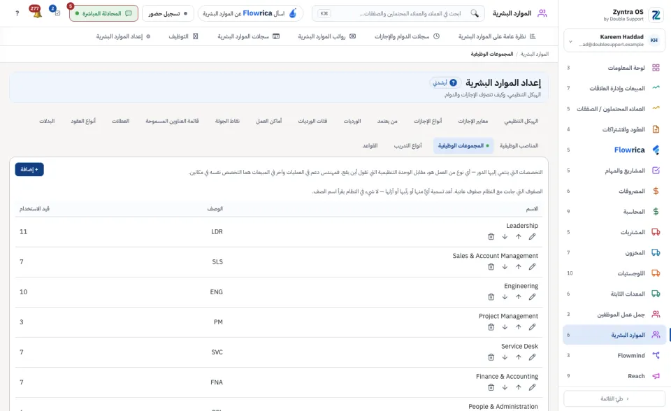Switch to القواعد sub-tab
671x411 pixels.
370,145
